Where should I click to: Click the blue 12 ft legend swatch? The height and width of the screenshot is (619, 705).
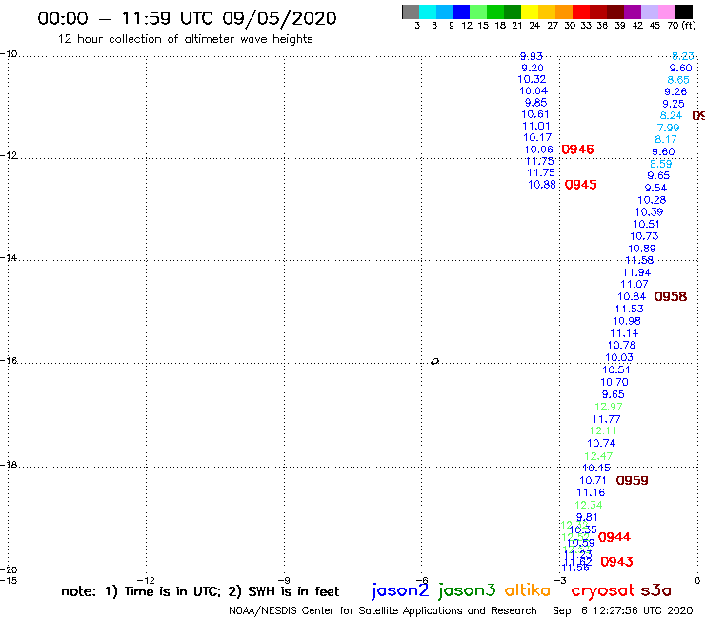(461, 11)
